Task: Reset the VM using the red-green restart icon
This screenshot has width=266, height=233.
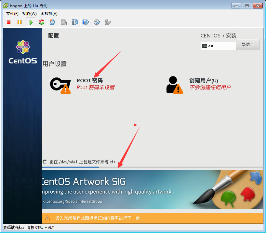Action: click(42, 22)
